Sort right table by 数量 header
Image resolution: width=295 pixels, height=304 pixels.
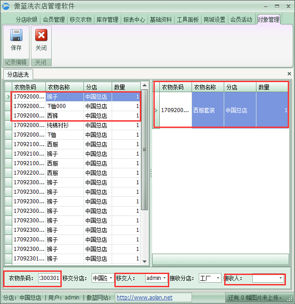(x=272, y=87)
